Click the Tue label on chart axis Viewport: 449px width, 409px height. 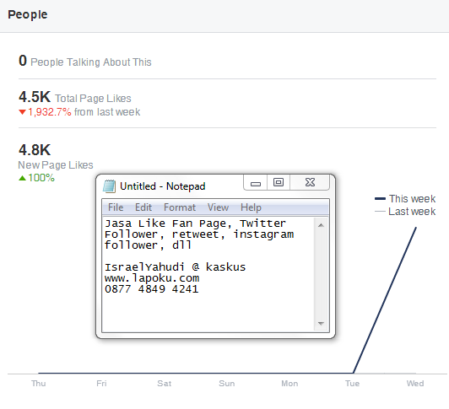[x=352, y=384]
